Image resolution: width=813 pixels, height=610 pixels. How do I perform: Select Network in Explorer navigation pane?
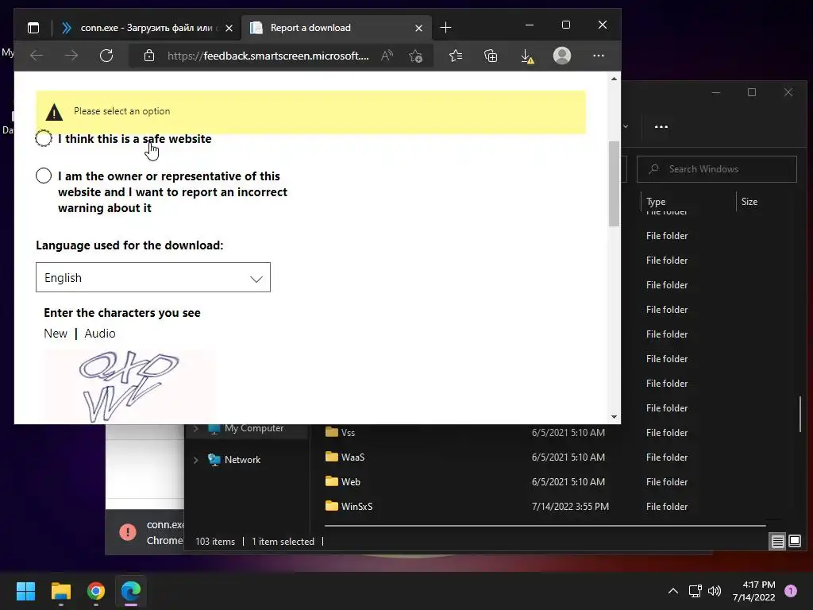(x=242, y=460)
